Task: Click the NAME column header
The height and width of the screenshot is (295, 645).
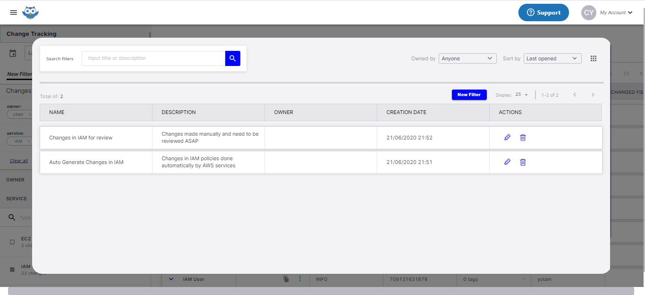Action: [96, 112]
